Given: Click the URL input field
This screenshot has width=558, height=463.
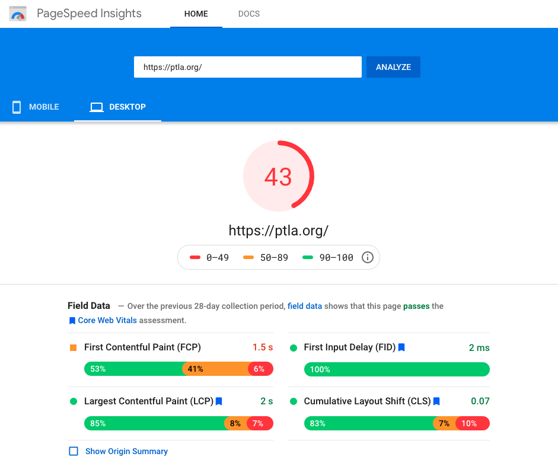Looking at the screenshot, I should (x=248, y=67).
